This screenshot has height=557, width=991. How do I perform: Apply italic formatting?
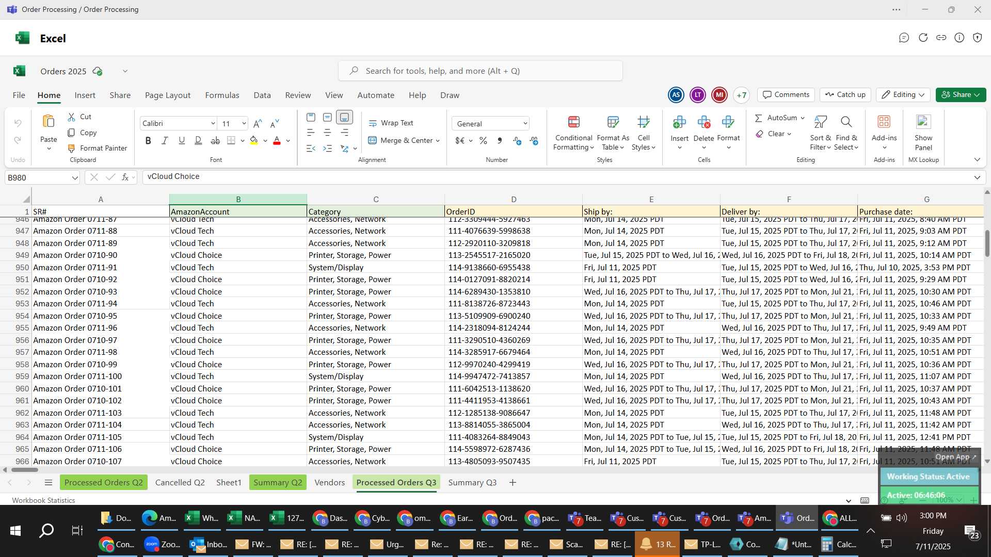point(165,140)
